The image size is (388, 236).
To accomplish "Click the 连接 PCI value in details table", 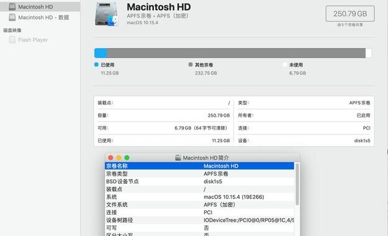I will coord(367,128).
